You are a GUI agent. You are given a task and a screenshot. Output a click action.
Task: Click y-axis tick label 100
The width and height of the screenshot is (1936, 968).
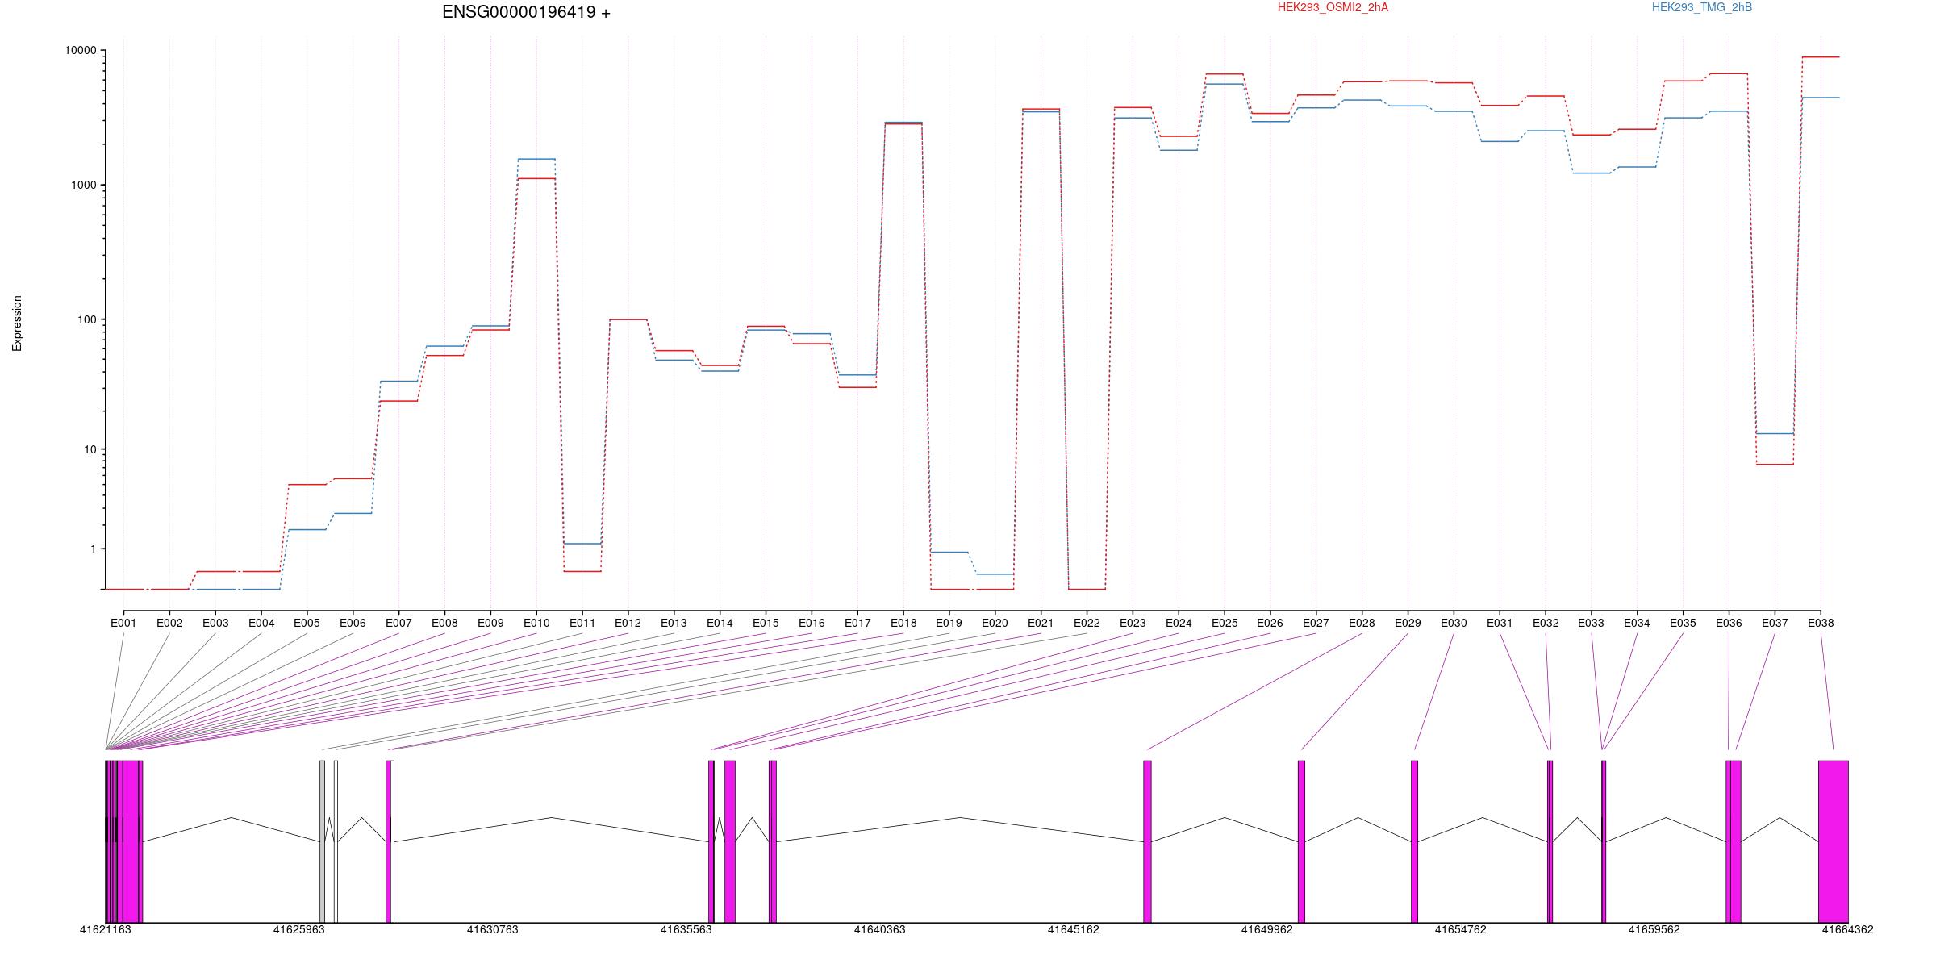(x=87, y=319)
